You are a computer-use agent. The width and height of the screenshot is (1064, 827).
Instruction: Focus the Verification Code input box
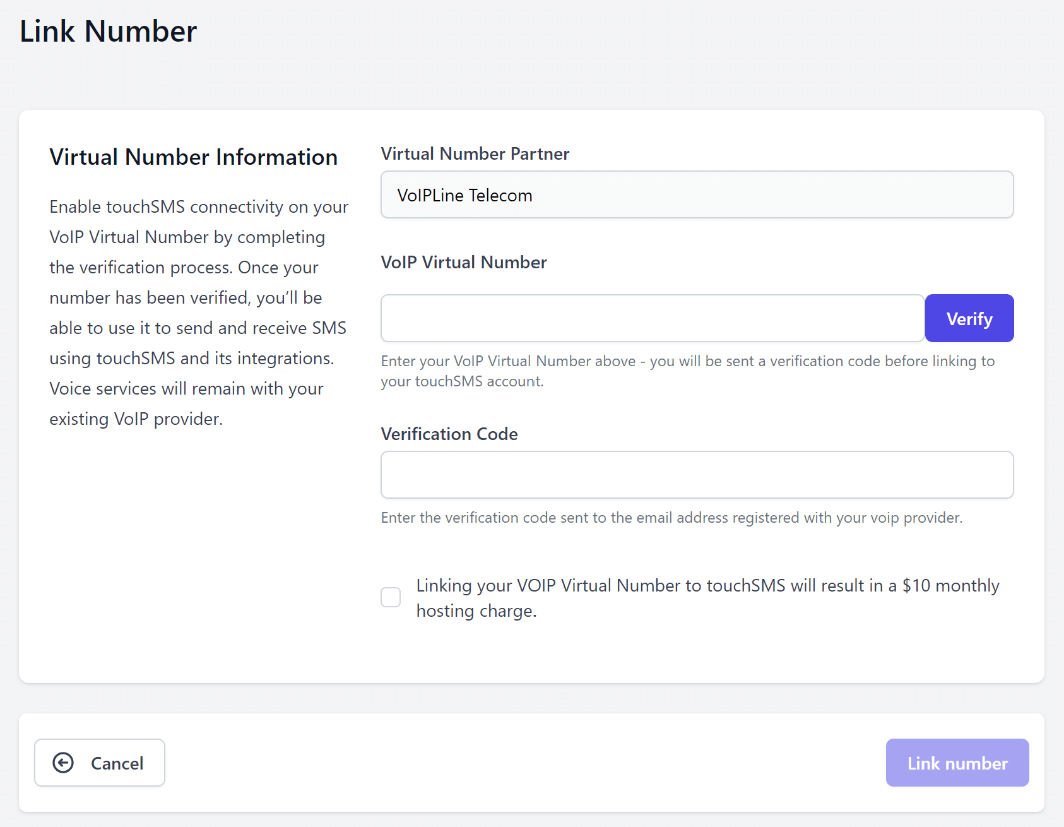click(x=697, y=475)
